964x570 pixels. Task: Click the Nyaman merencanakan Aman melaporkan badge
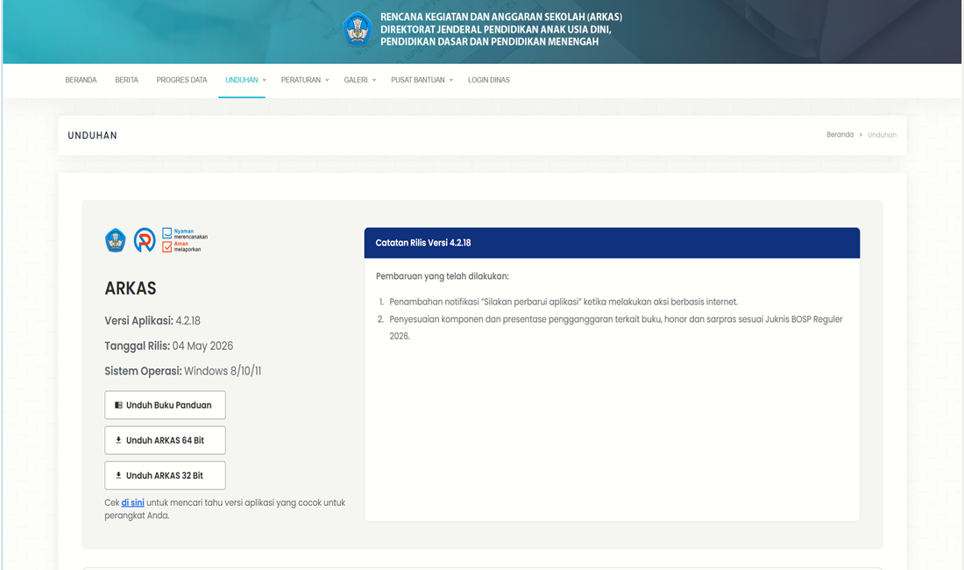(185, 239)
